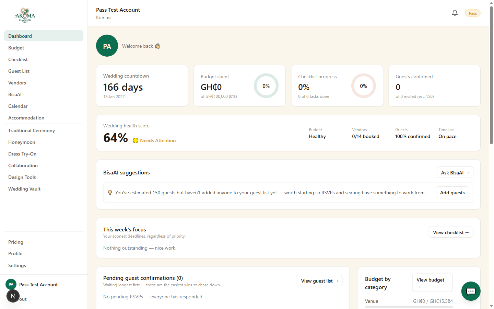Click the PA avatar beside Welcome back

click(107, 46)
